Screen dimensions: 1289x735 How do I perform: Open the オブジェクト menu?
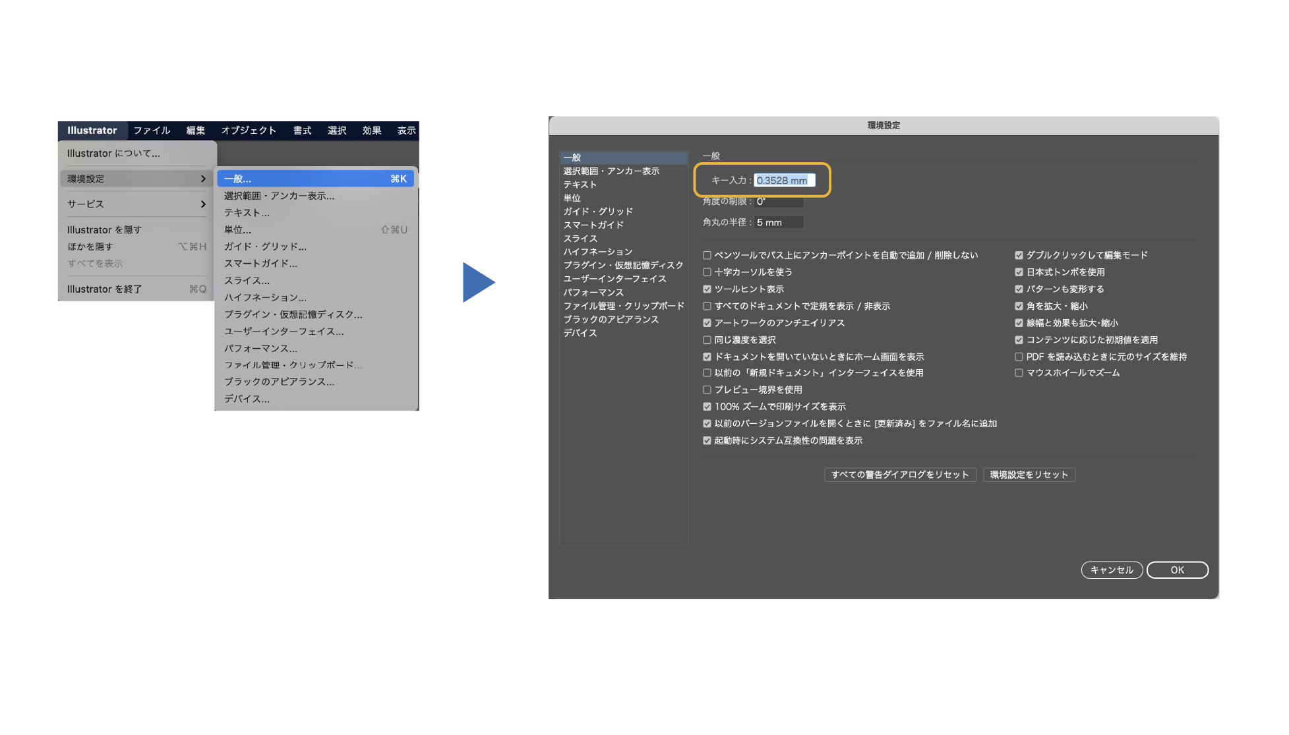point(249,131)
